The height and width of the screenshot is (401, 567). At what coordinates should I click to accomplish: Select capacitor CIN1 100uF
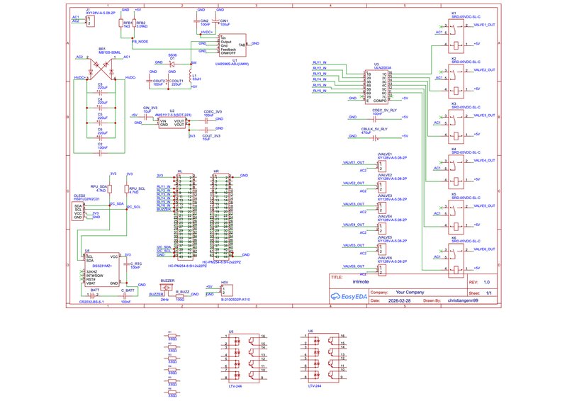coord(217,22)
